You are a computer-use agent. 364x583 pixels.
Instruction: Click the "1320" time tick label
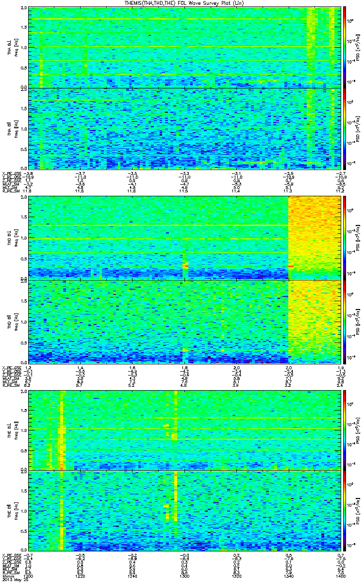[x=236, y=577]
